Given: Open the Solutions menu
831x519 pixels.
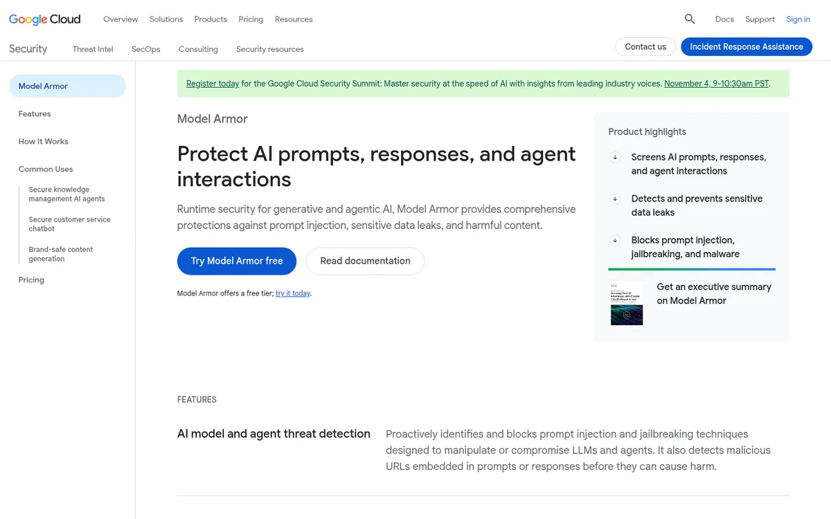Looking at the screenshot, I should 166,19.
